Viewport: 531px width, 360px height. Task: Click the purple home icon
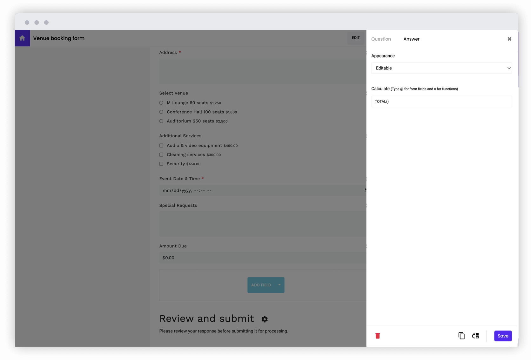pos(22,38)
